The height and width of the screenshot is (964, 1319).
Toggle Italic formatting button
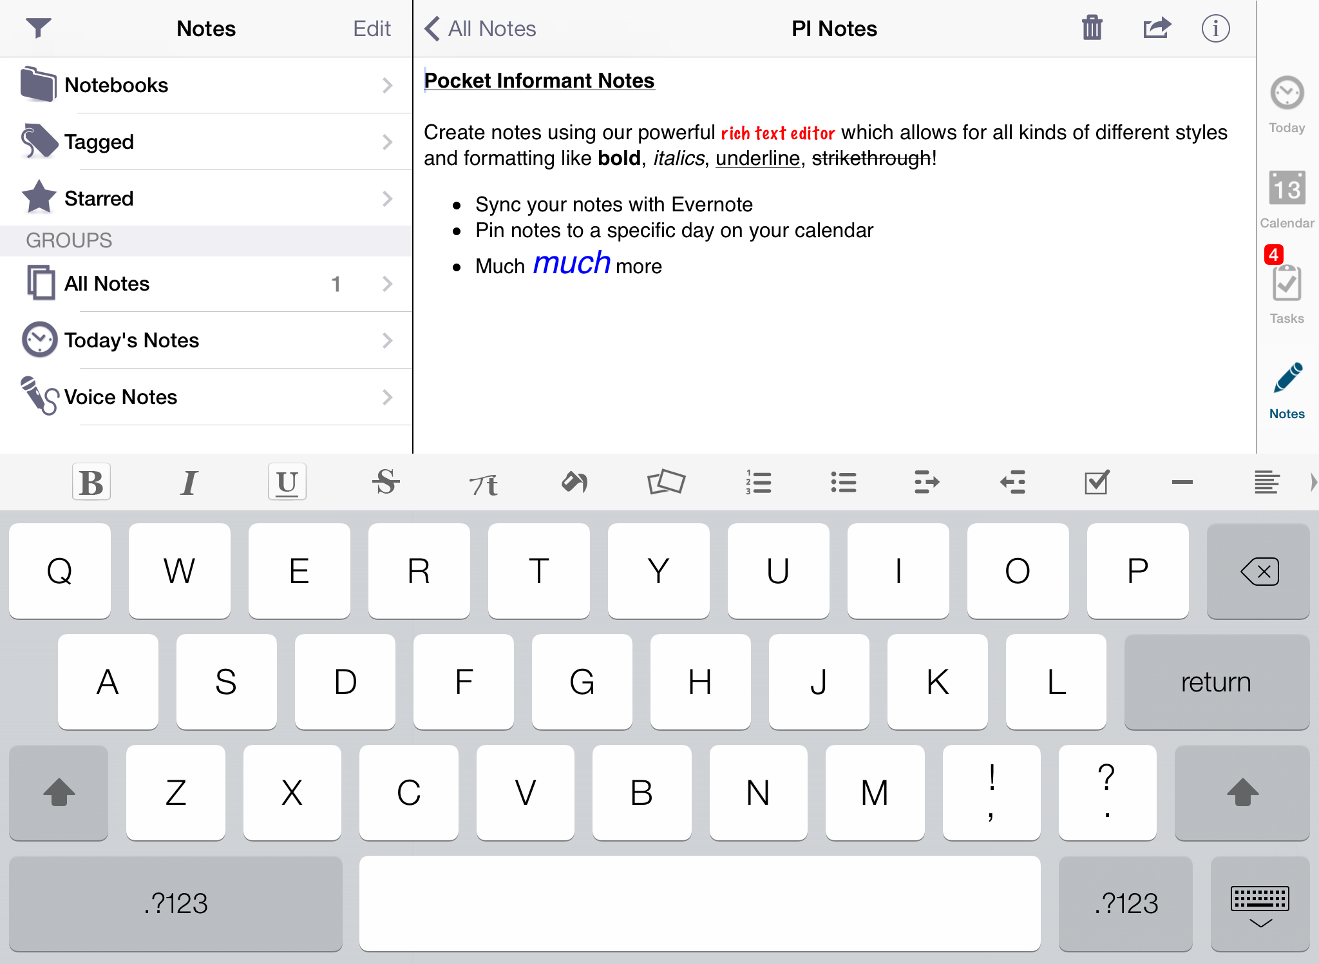(x=189, y=482)
